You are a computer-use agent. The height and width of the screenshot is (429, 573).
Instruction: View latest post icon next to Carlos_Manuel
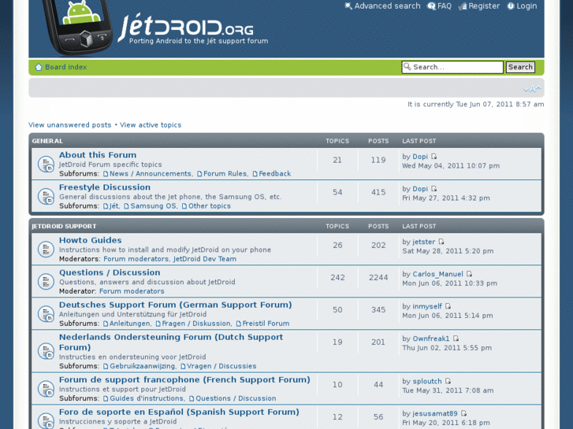pyautogui.click(x=470, y=274)
